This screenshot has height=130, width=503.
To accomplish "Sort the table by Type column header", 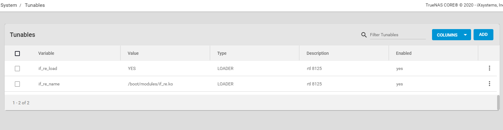I will tap(222, 53).
